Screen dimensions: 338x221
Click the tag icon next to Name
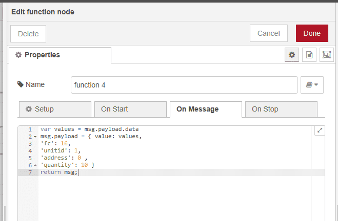[x=21, y=84]
